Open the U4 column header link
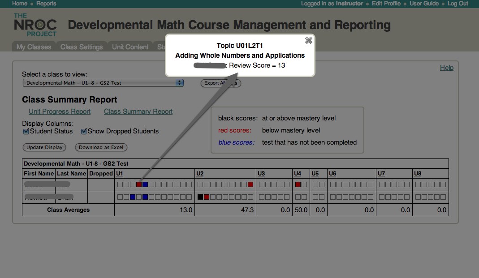479x278 pixels. 298,174
